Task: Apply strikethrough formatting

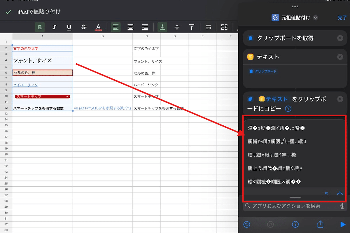Action: click(x=84, y=27)
